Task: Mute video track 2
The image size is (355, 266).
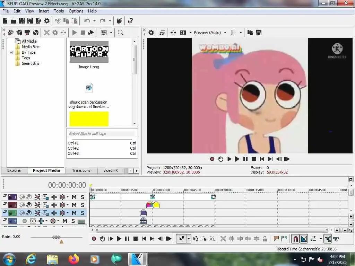Action: click(x=74, y=205)
